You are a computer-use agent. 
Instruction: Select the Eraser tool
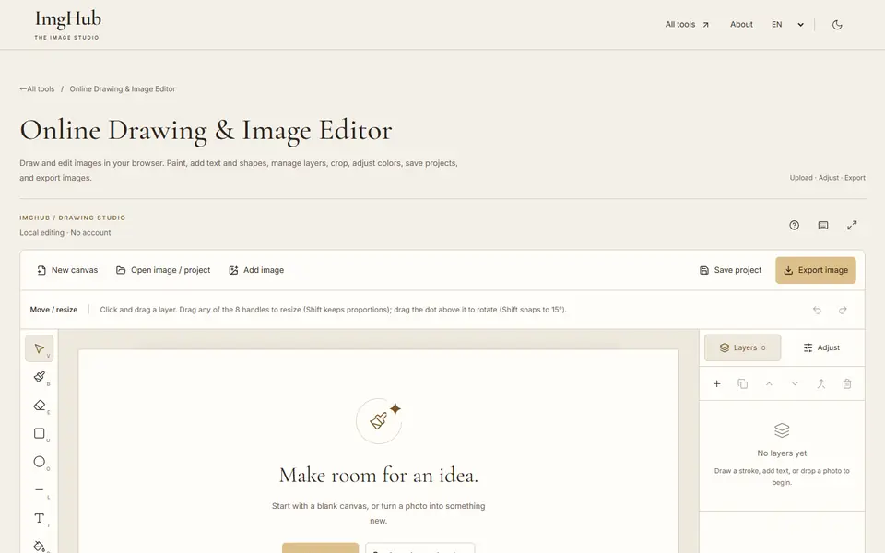tap(39, 406)
